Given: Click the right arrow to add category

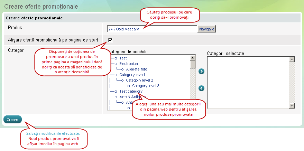Looking at the screenshot, I should coord(202,72).
